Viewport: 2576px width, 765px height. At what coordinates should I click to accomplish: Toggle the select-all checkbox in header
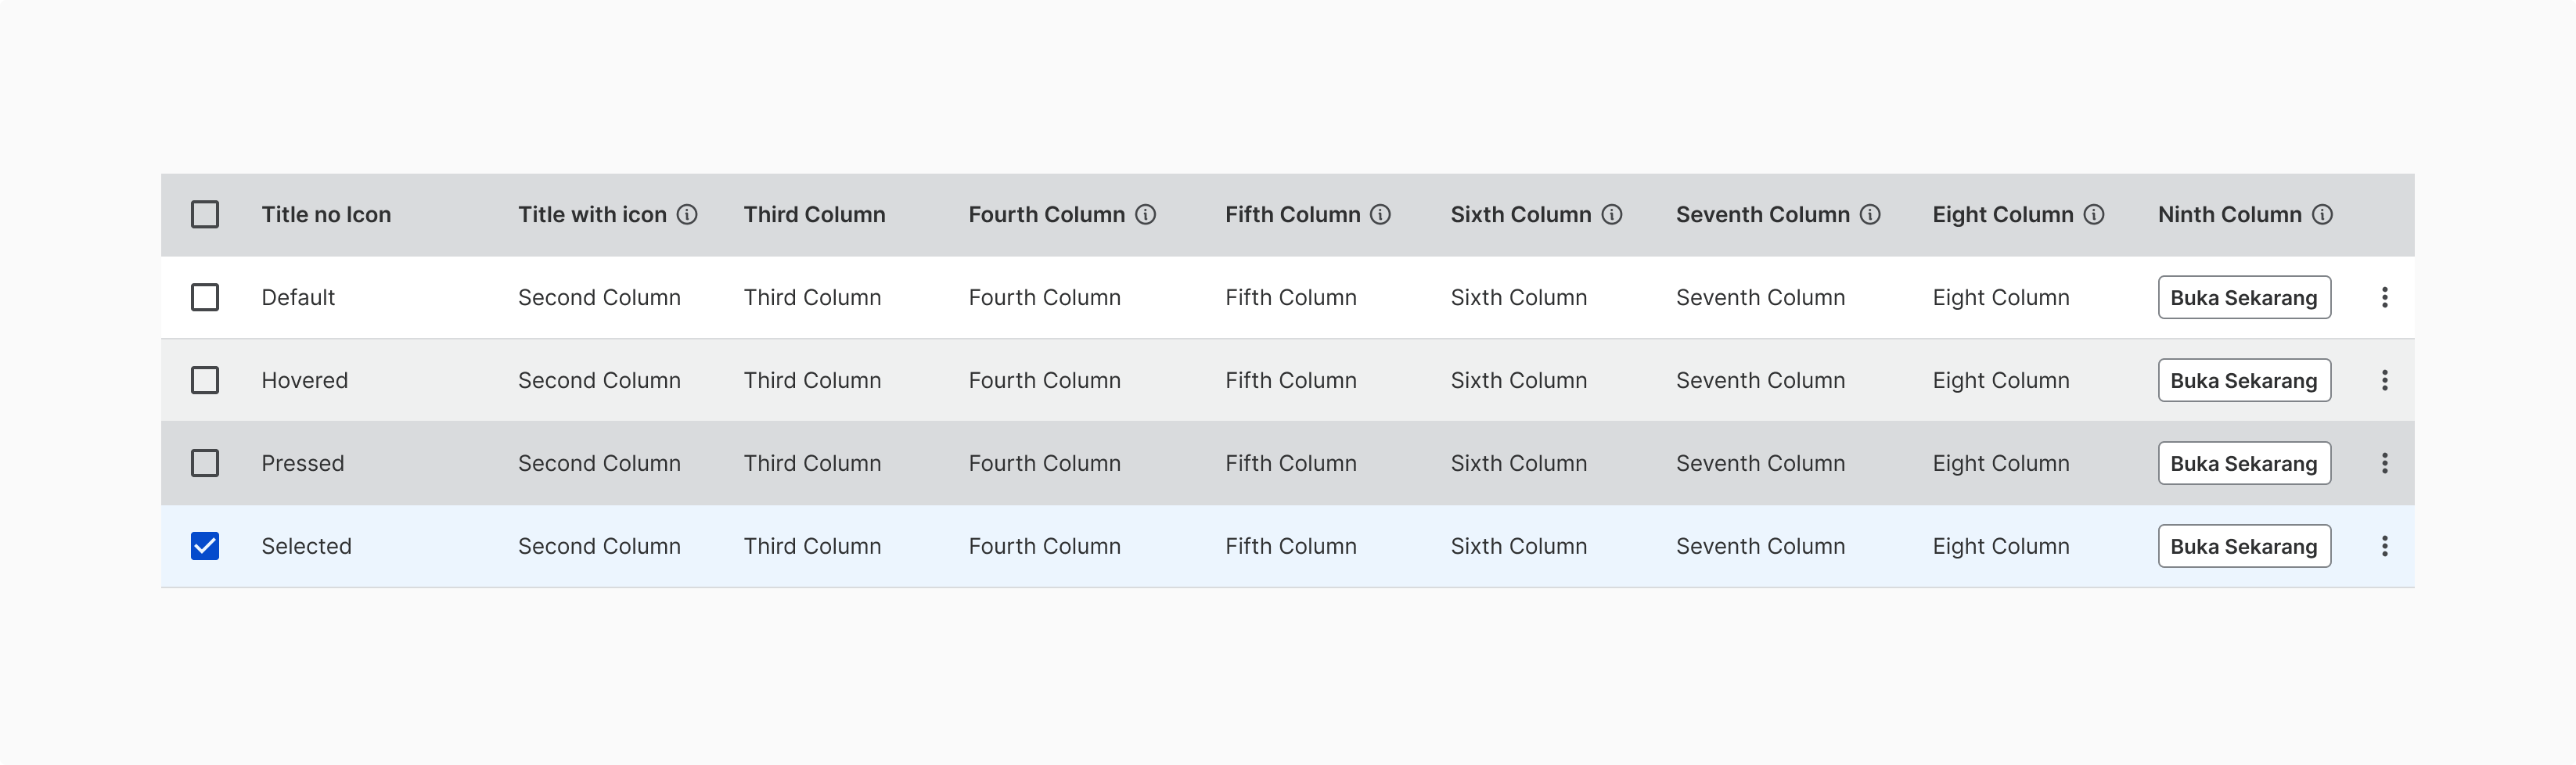coord(205,215)
